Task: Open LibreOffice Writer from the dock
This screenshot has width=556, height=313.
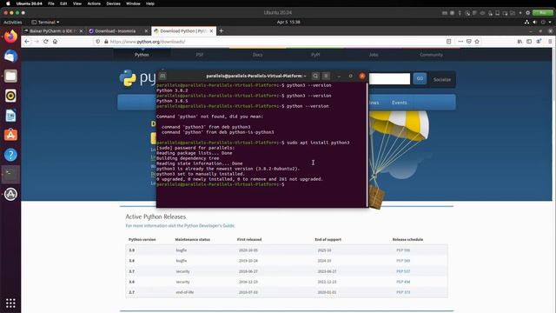Action: [10, 116]
